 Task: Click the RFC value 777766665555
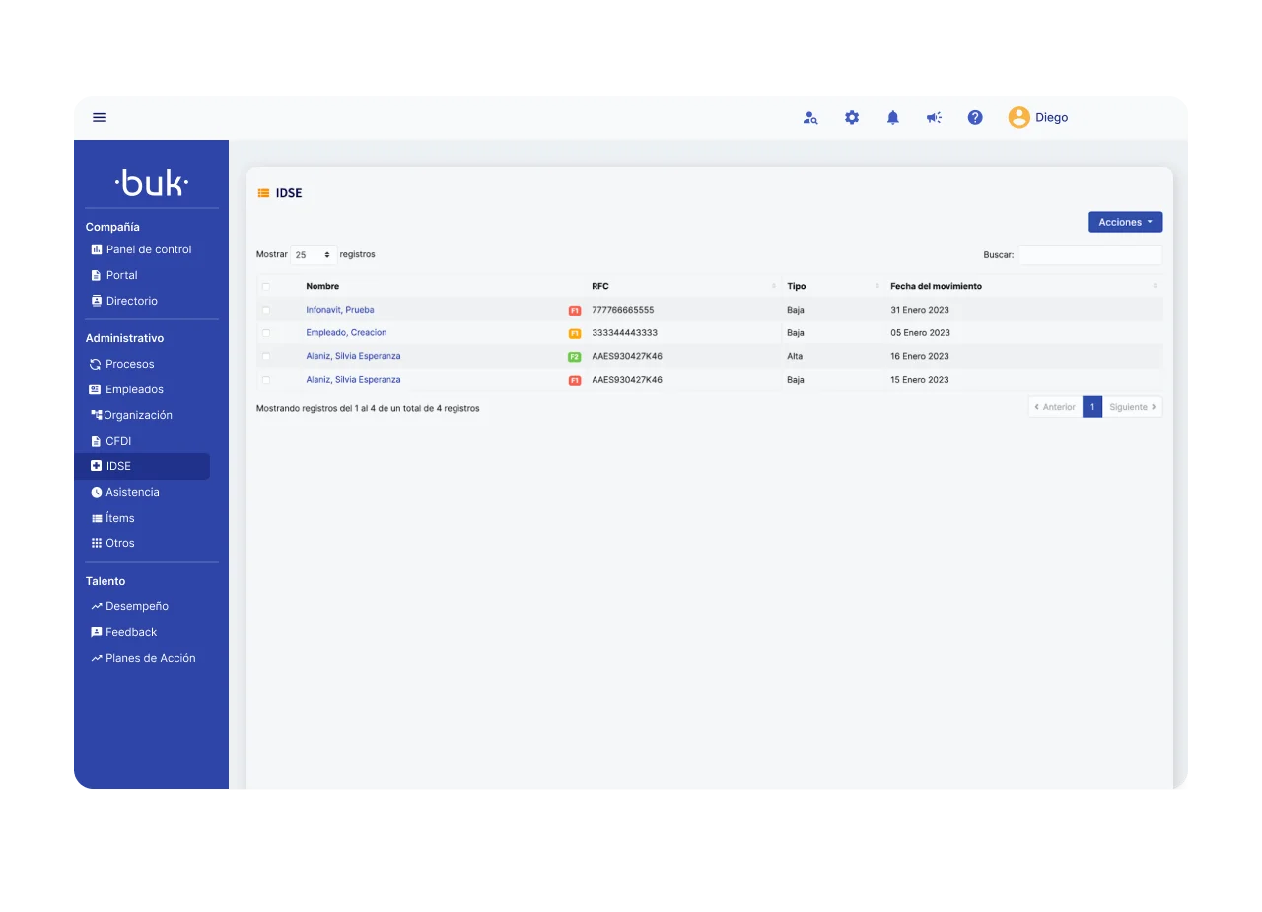(623, 310)
